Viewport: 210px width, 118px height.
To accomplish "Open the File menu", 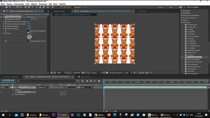I will 3,4.
